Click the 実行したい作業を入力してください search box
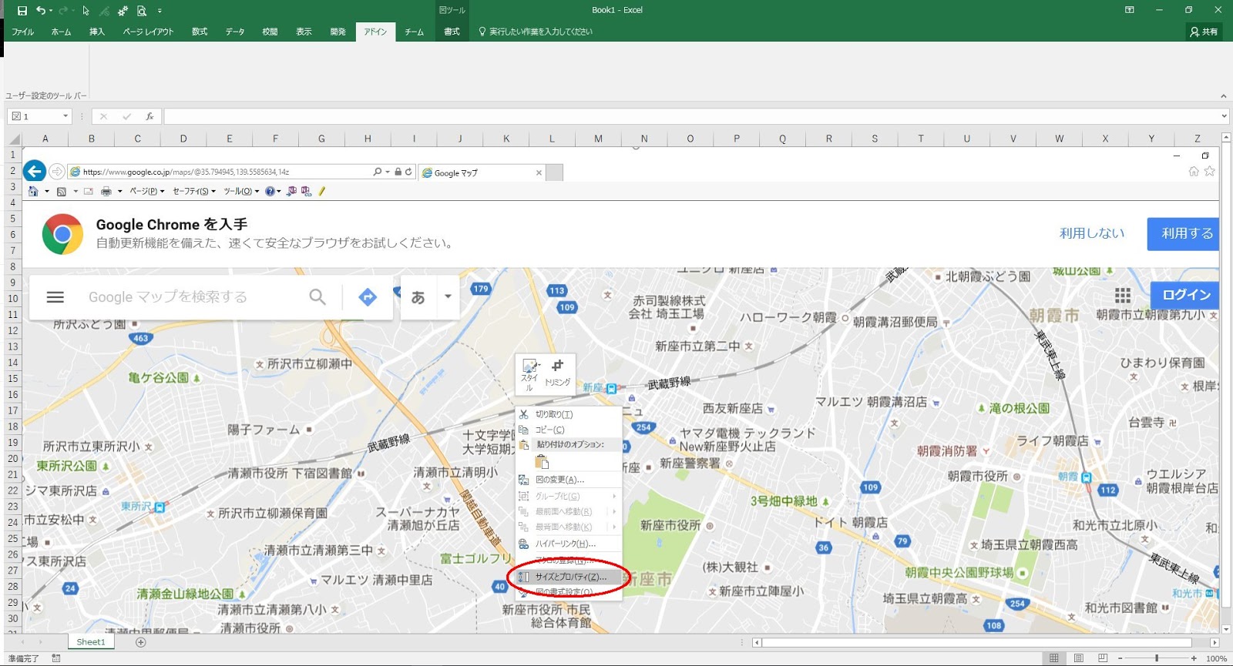The image size is (1233, 666). click(x=536, y=32)
